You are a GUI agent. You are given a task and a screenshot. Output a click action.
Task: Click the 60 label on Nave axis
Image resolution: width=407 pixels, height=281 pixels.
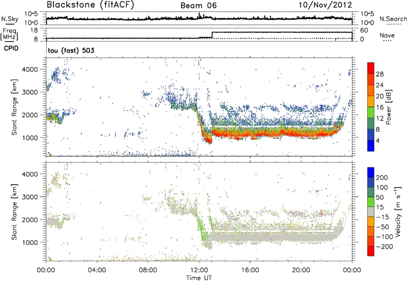(x=364, y=30)
